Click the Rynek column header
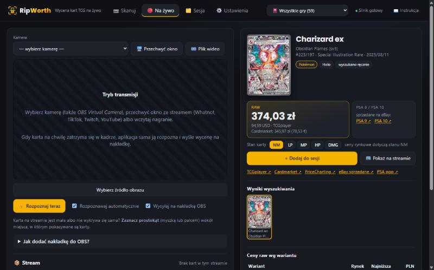 pyautogui.click(x=358, y=266)
